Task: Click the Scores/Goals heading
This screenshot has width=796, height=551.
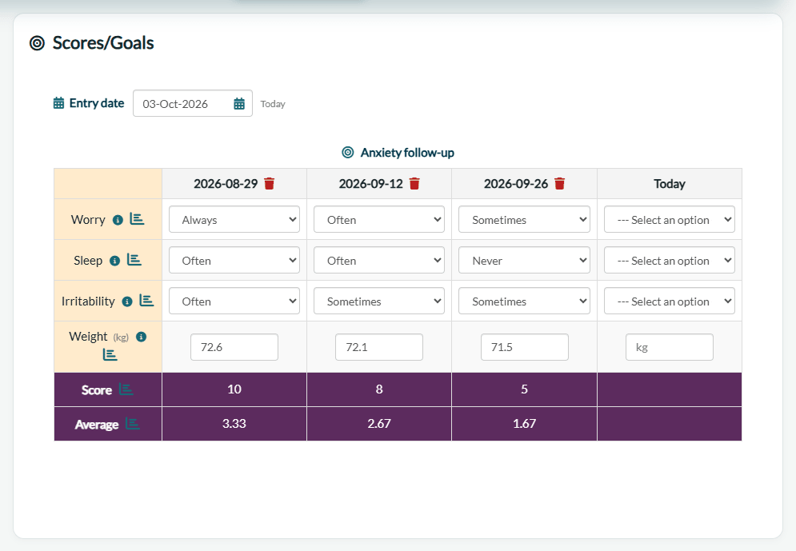Action: click(x=103, y=43)
